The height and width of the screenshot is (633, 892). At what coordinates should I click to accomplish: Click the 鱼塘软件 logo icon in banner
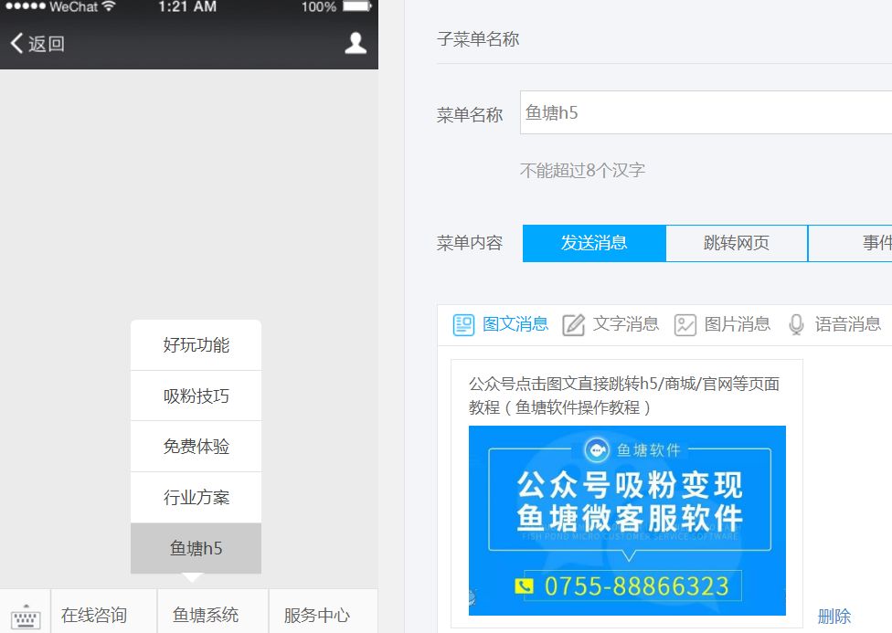tap(597, 450)
